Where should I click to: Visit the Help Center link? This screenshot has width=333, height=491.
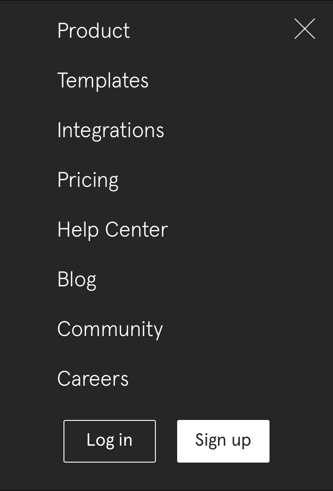(x=113, y=230)
